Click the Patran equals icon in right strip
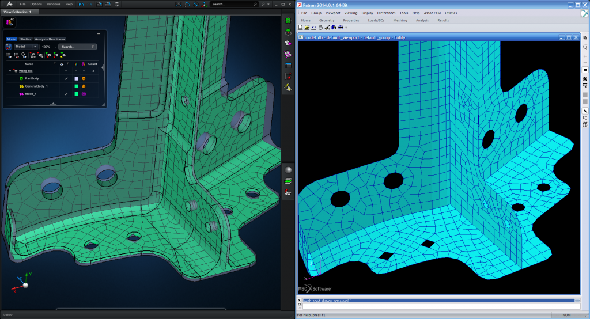Screen dimensions: 590x319 tap(585, 70)
